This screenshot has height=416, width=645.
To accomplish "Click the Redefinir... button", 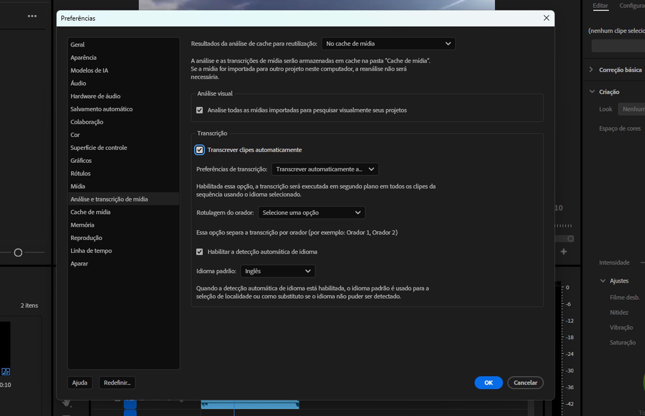I will (x=117, y=383).
